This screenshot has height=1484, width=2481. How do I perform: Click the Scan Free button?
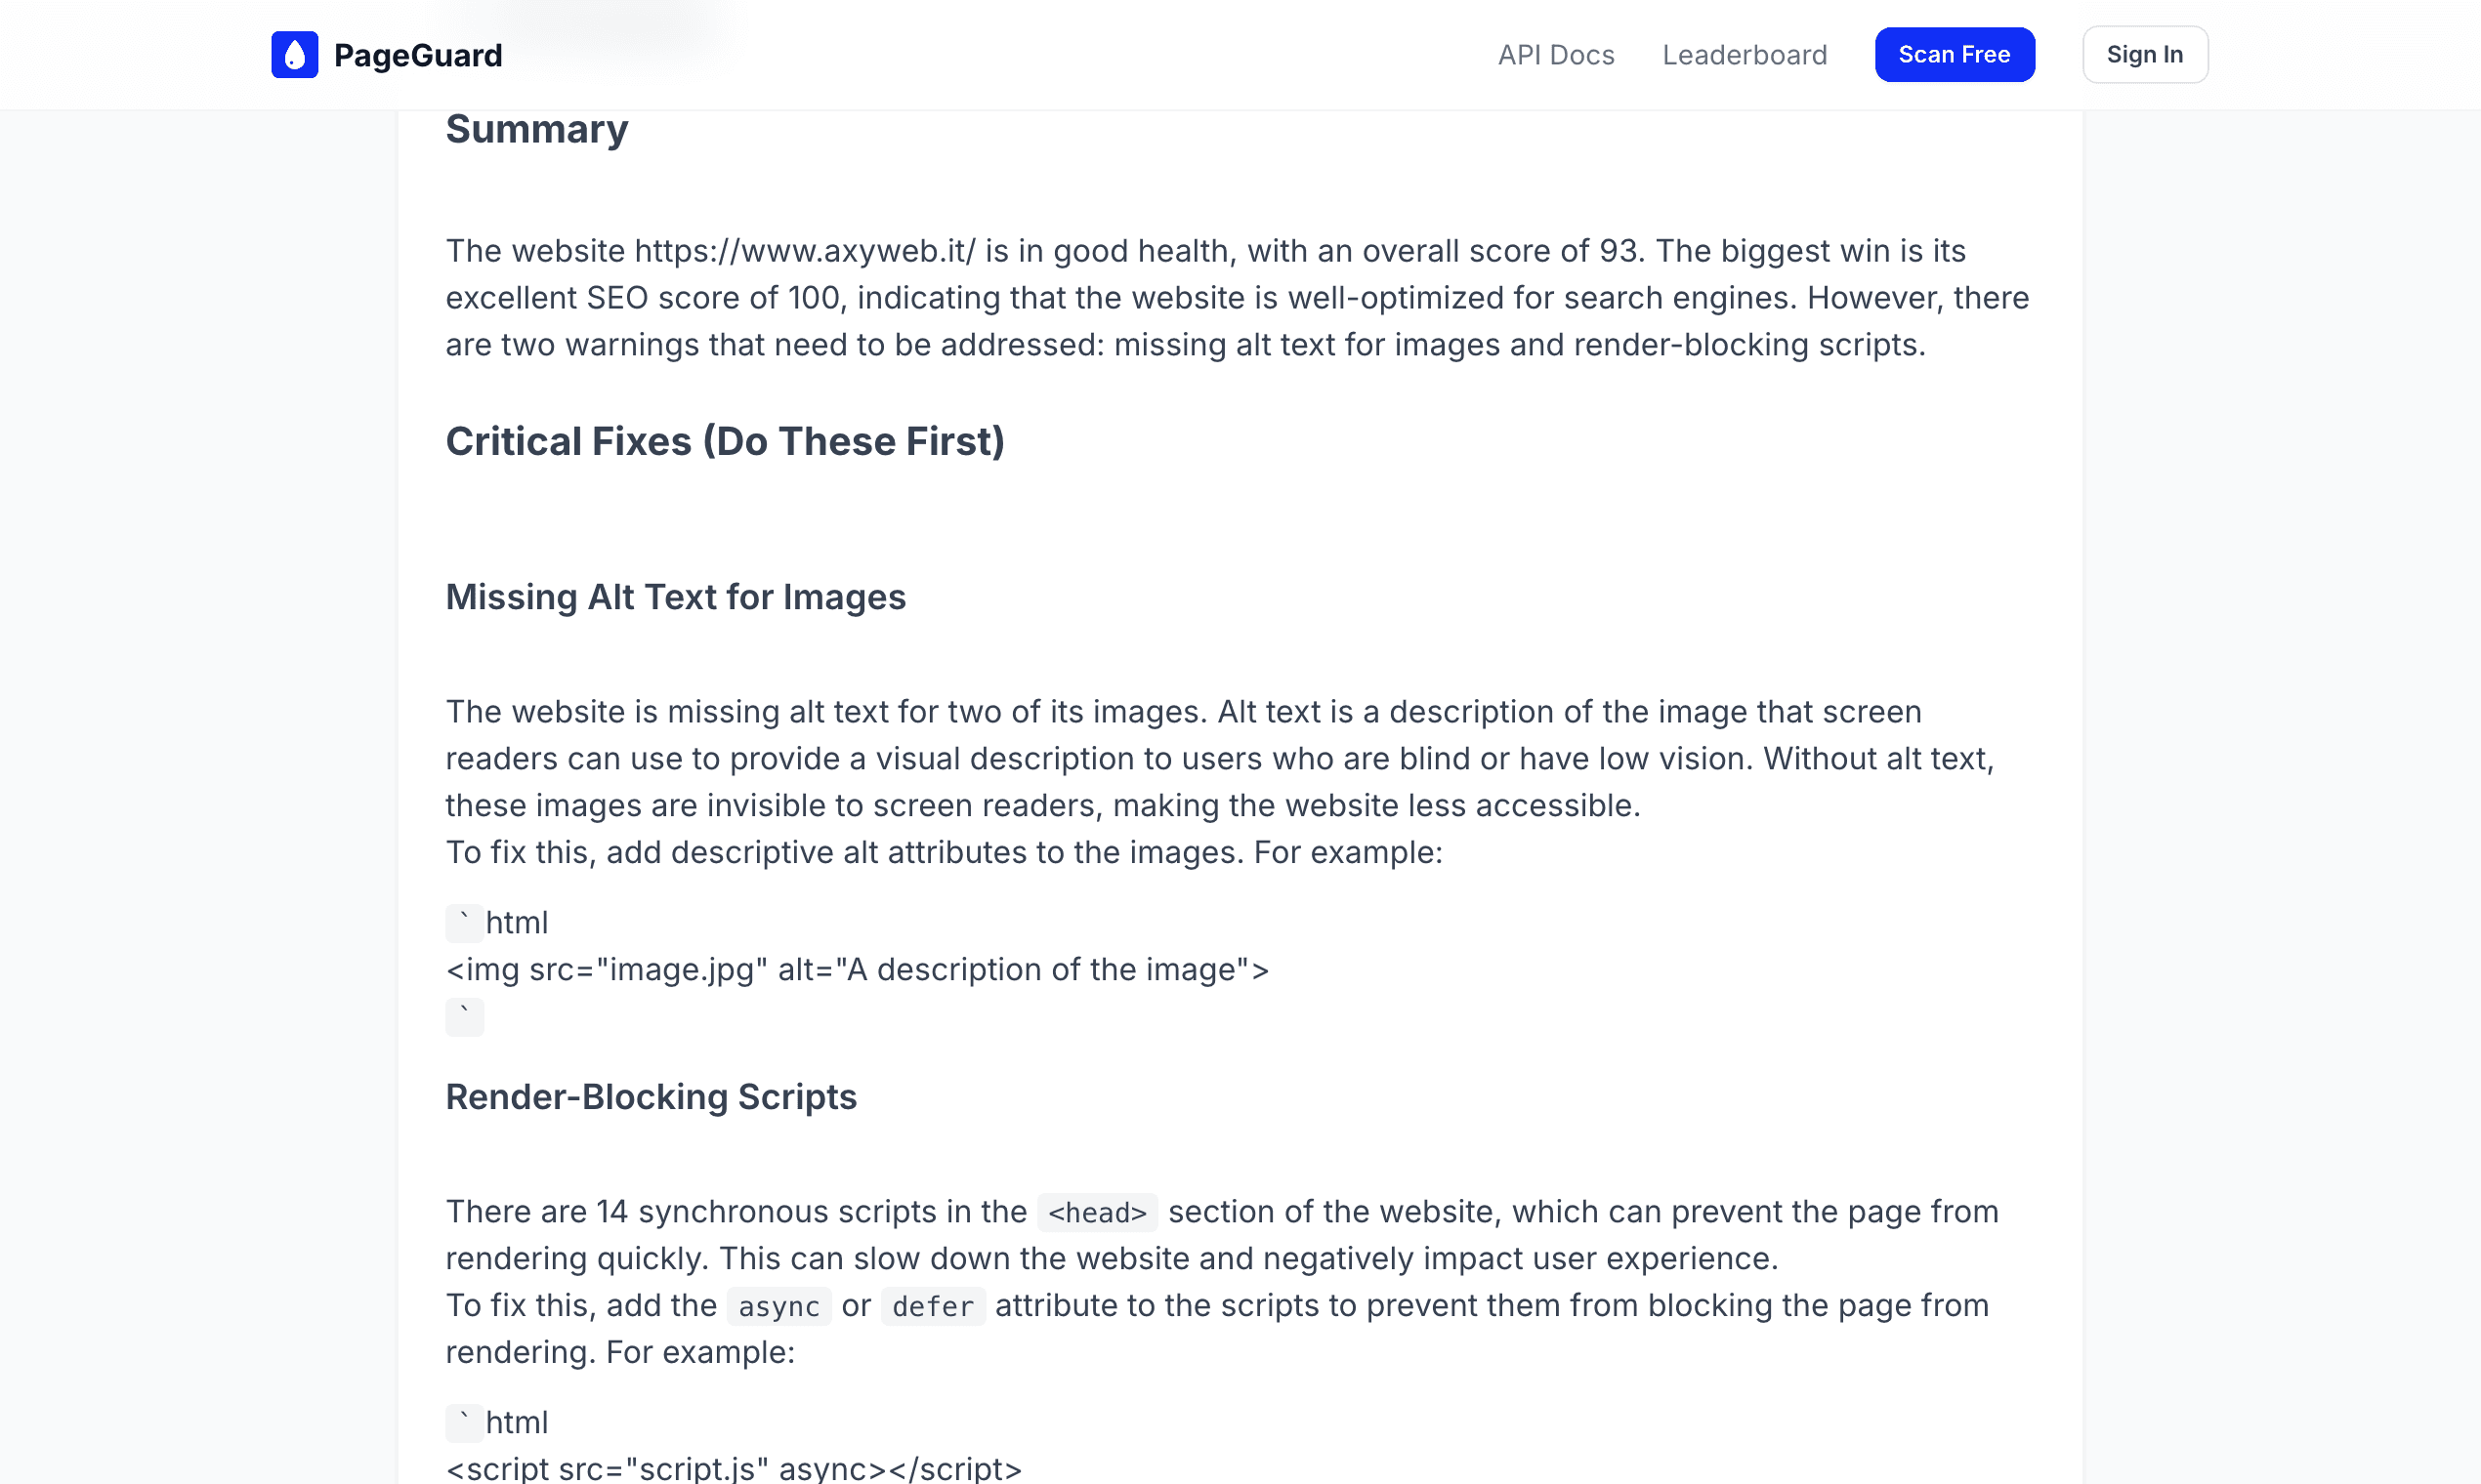1954,54
